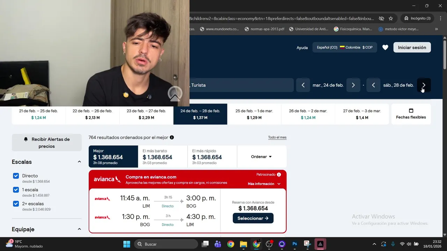Screen dimensions: 447x251
Task: Click the Turista search summary field
Action: pyautogui.click(x=242, y=85)
